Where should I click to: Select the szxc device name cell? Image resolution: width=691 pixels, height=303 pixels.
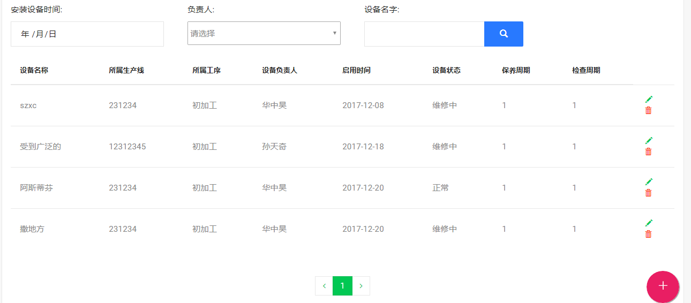[28, 105]
